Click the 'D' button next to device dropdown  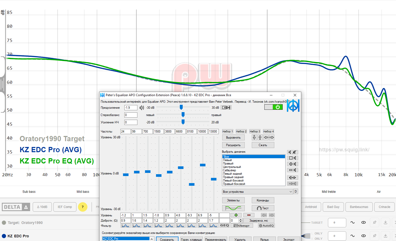(296, 191)
